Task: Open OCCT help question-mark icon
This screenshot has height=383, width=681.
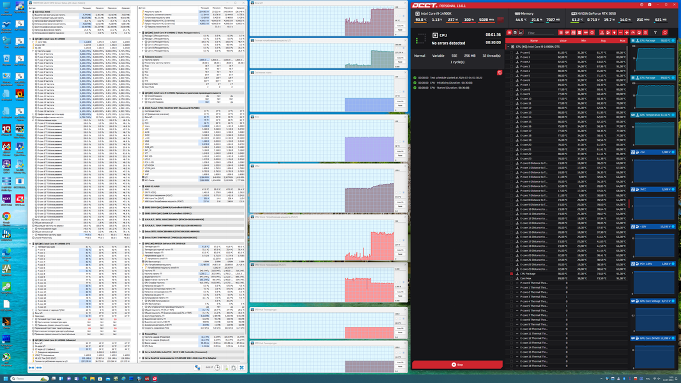Action: [x=641, y=4]
